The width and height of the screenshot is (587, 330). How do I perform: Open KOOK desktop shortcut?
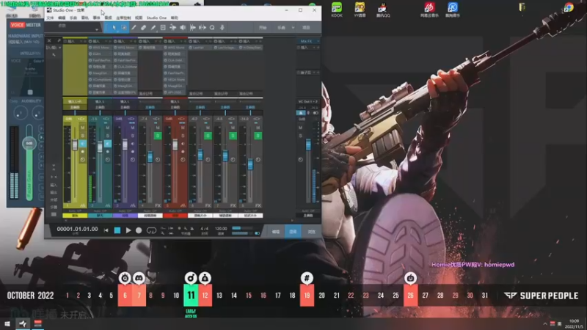click(337, 10)
